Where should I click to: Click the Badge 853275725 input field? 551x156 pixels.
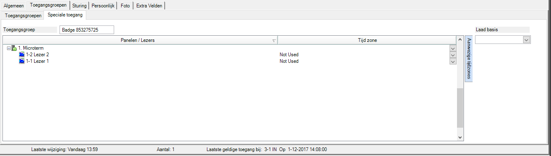(x=87, y=30)
